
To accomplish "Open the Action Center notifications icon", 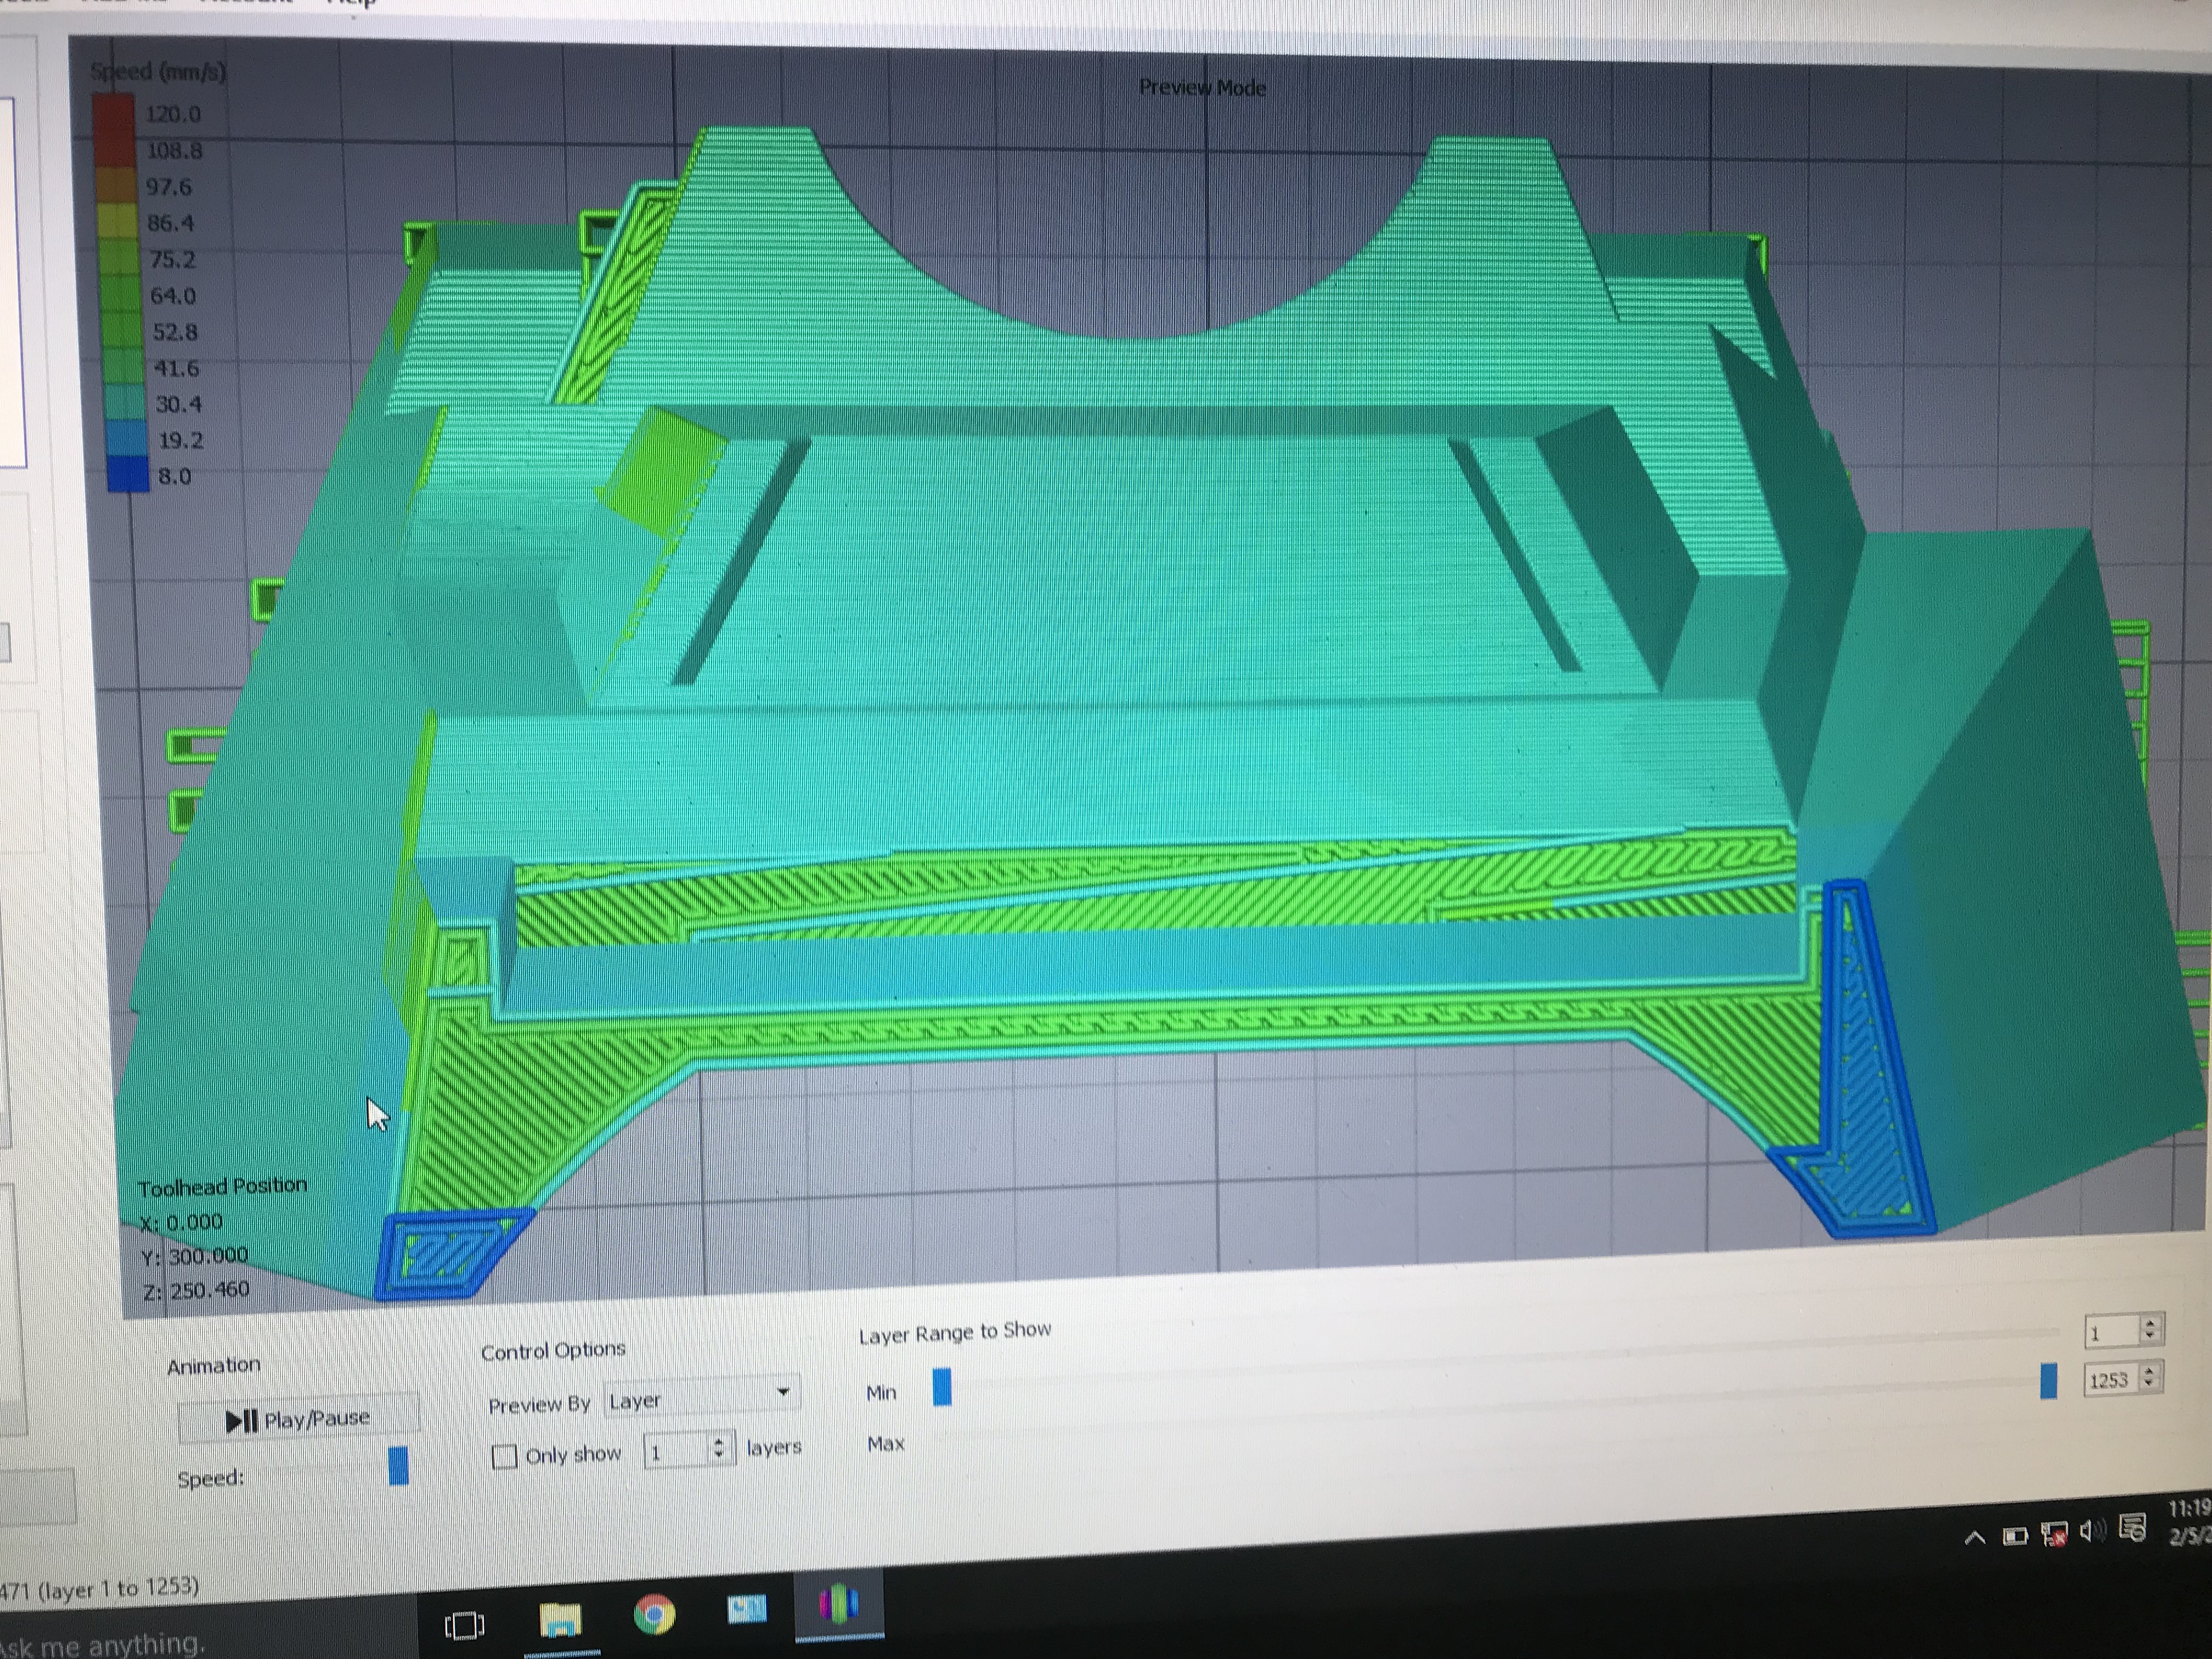I will coord(2131,1529).
